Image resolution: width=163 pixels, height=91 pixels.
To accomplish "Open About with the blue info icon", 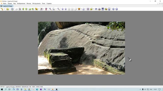I will (117, 9).
